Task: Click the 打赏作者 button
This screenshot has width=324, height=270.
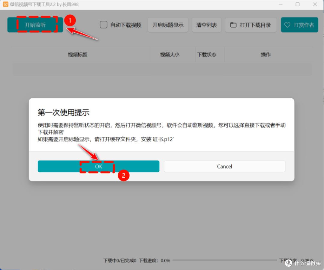Action: click(x=299, y=25)
